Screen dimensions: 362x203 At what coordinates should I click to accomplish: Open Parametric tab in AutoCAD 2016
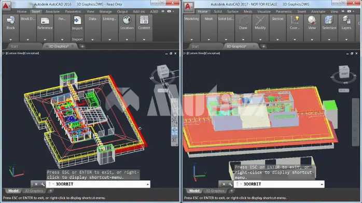pos(73,11)
